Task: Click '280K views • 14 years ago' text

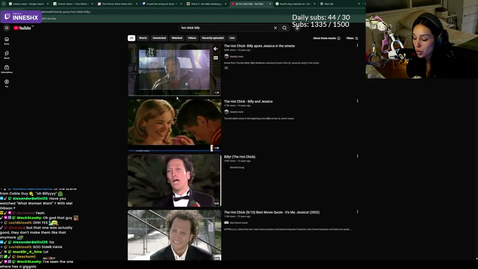Action: click(237, 50)
